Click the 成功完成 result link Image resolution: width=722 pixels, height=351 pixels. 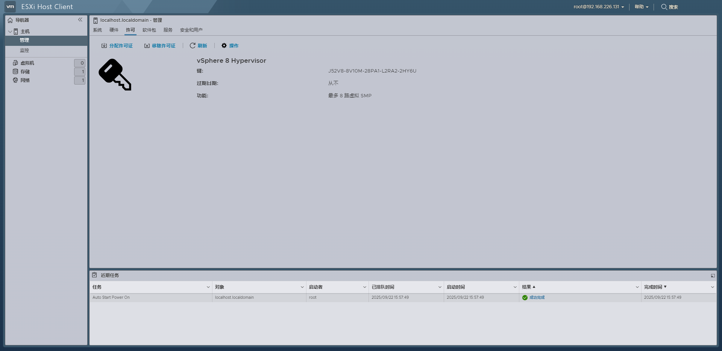click(x=537, y=297)
